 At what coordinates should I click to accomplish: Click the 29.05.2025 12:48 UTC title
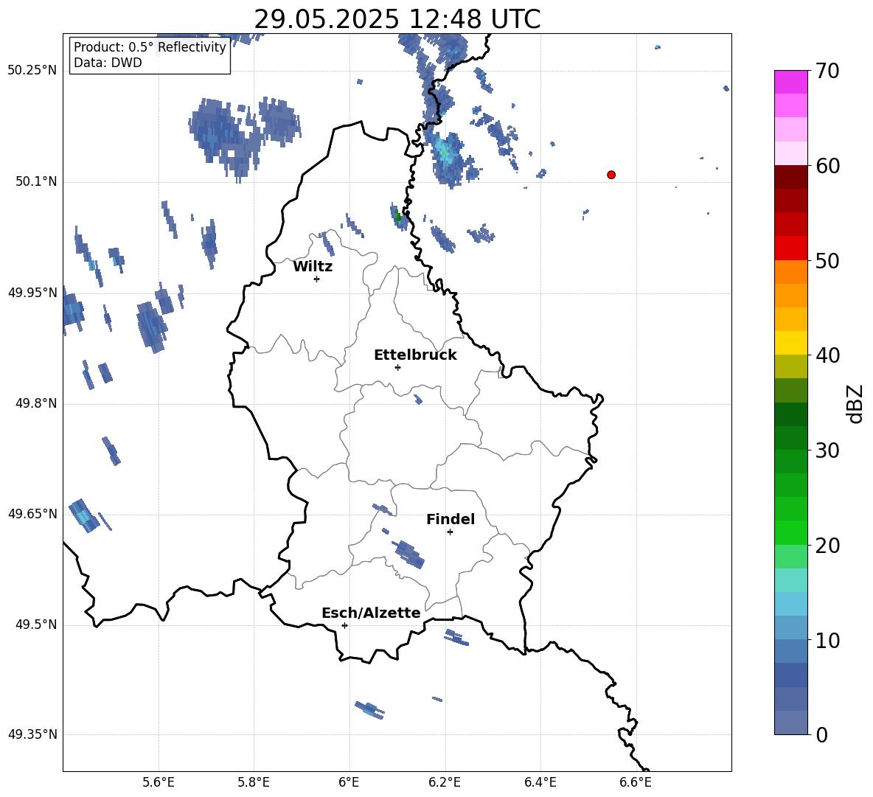pos(397,19)
